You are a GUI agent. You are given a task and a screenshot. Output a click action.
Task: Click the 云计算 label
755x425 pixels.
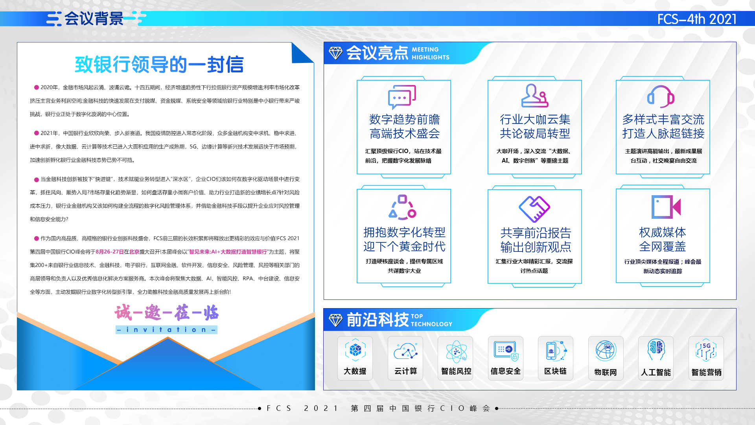(x=405, y=371)
